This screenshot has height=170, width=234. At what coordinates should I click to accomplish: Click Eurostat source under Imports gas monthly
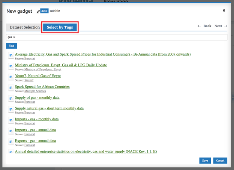click(30, 123)
